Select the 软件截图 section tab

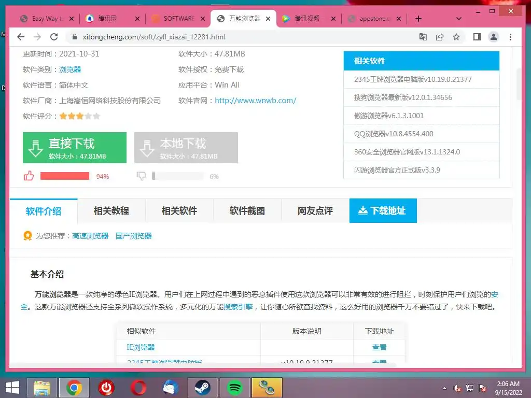(x=247, y=211)
